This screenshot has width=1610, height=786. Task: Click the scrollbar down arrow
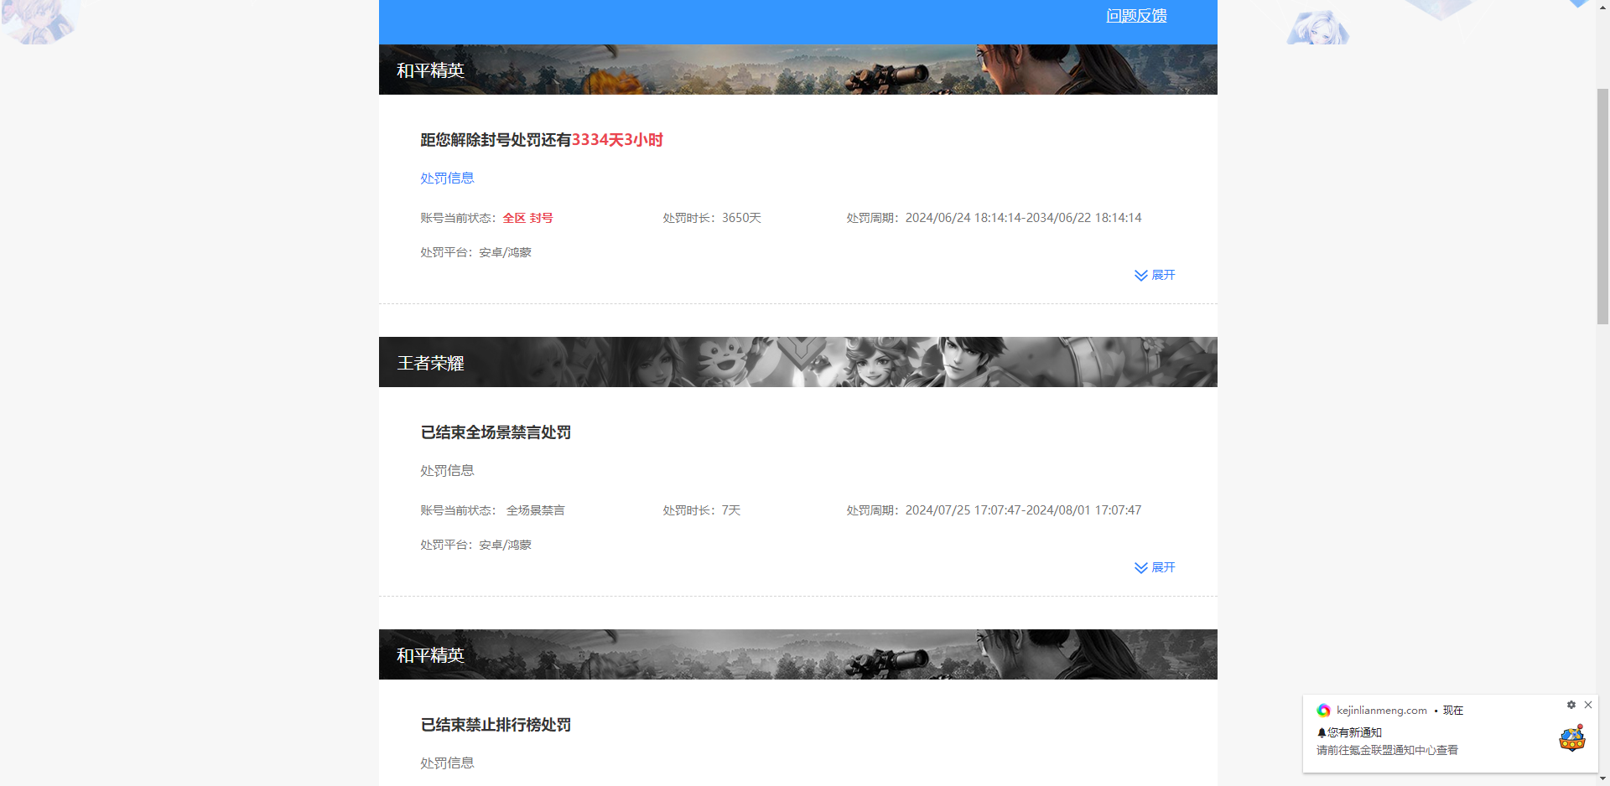click(x=1602, y=778)
